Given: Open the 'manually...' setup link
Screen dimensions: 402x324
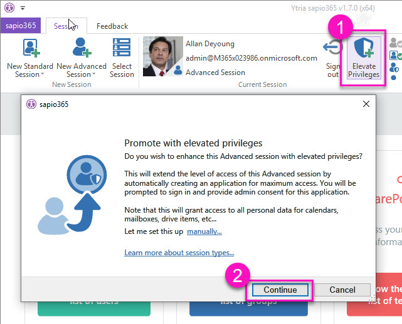Looking at the screenshot, I should point(204,231).
